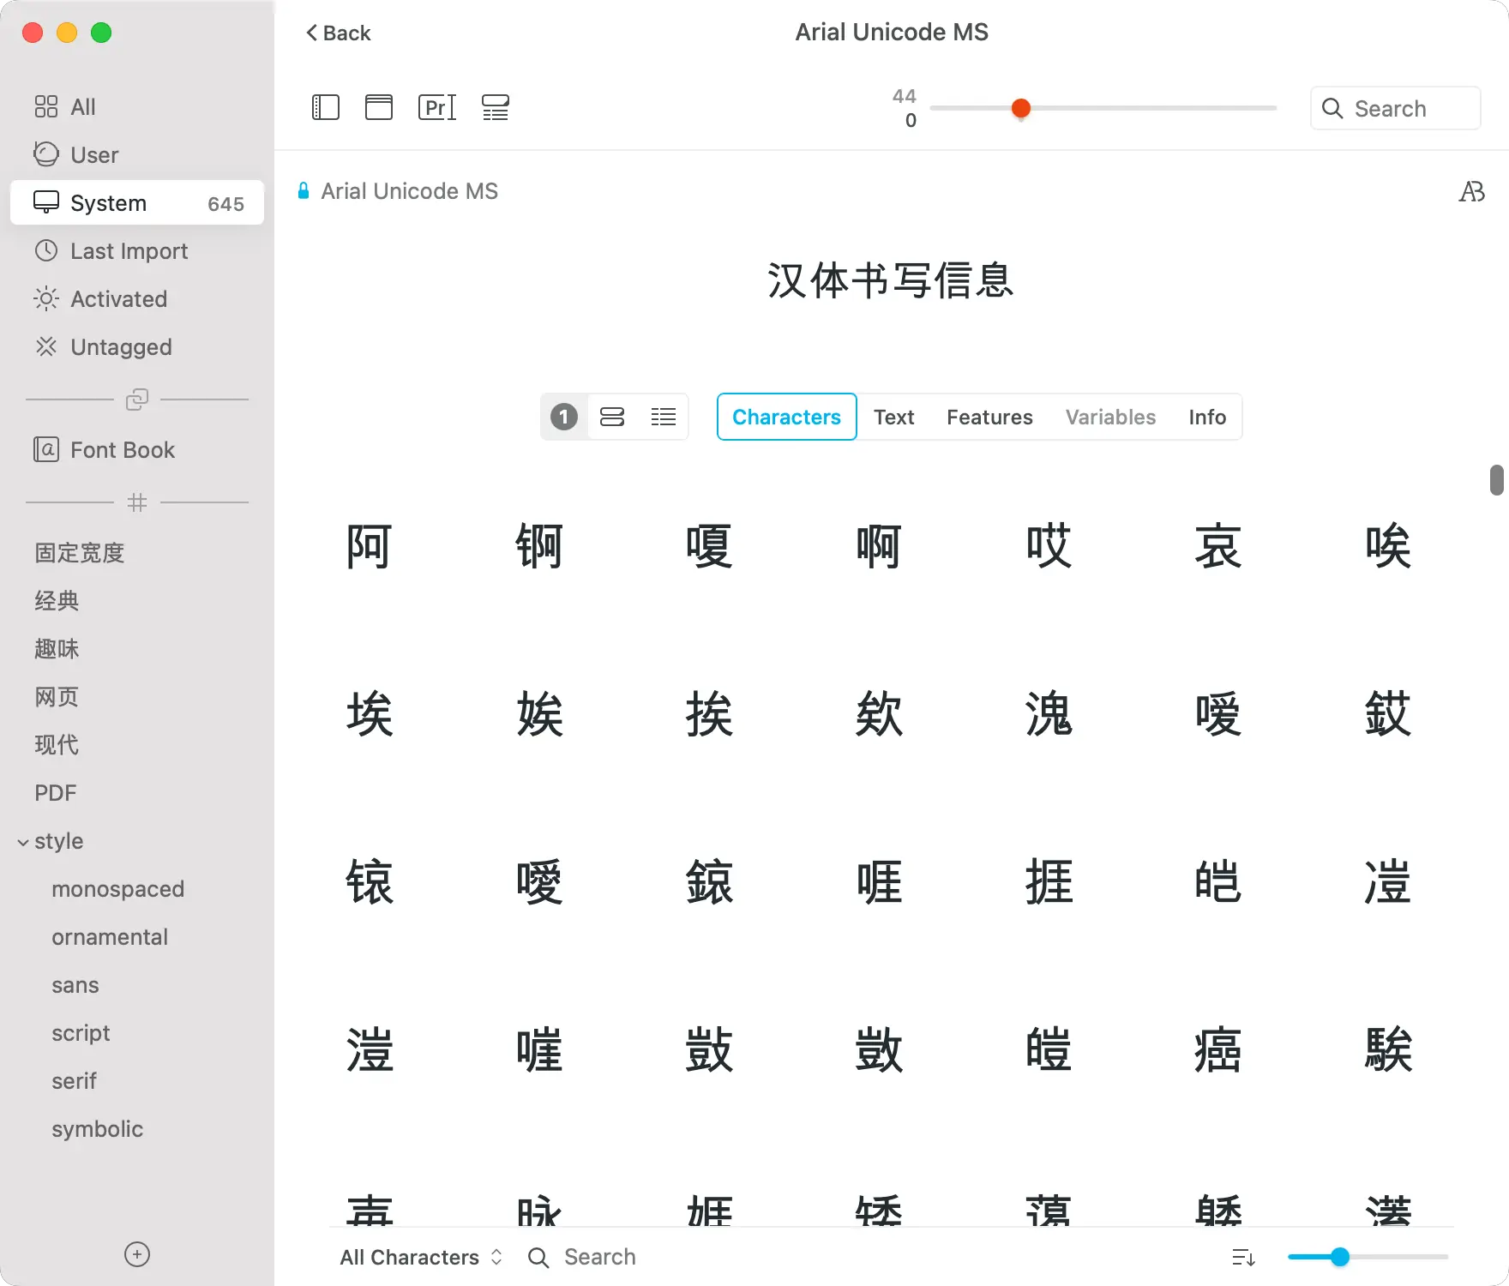
Task: Add a new collection with plus icon
Action: pos(137,1254)
